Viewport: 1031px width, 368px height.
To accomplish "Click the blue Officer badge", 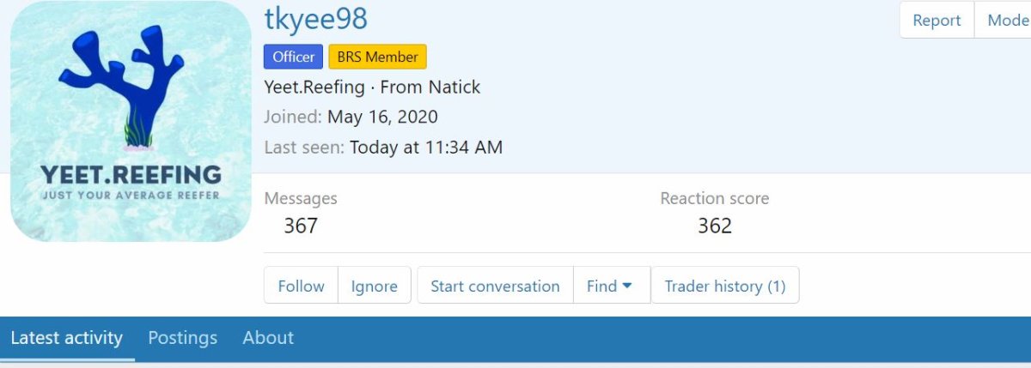I will click(293, 57).
